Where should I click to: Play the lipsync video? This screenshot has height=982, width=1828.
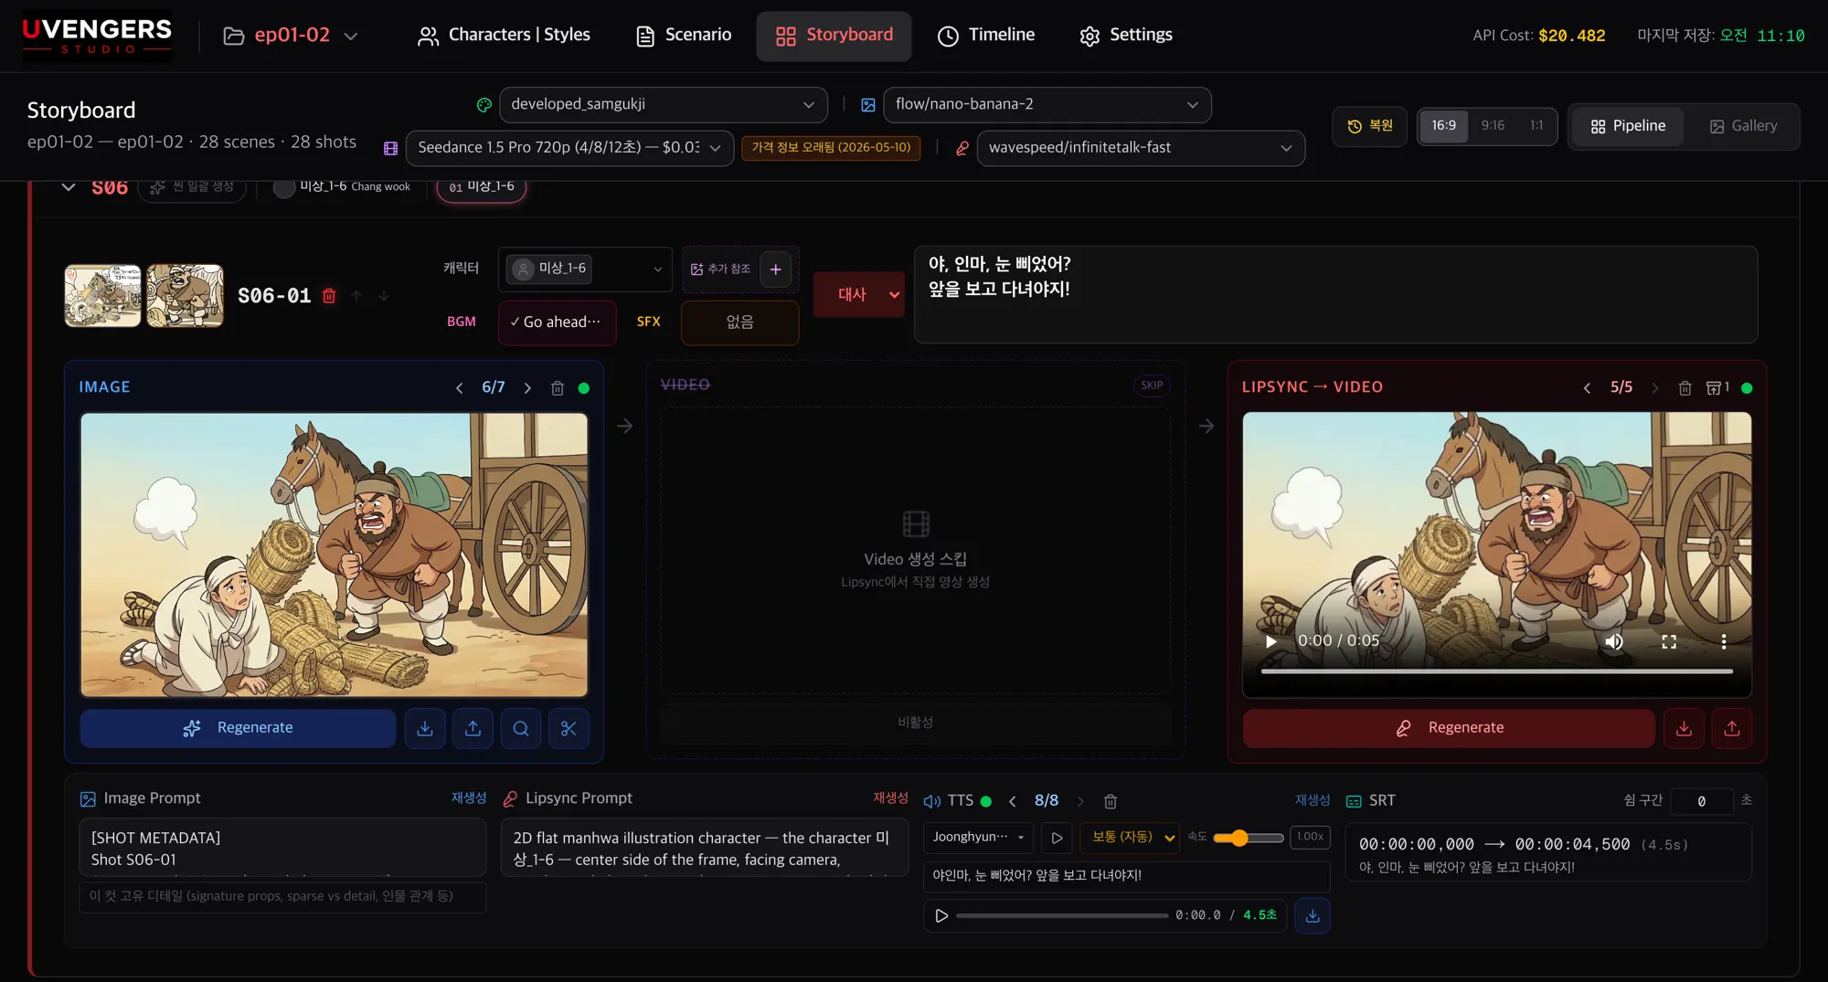1270,641
